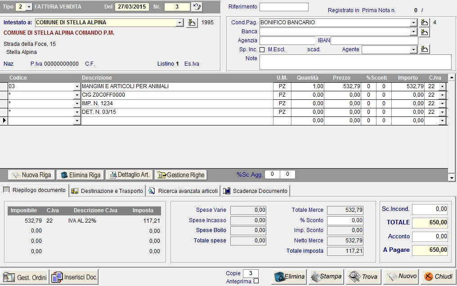Click the Spese Varie field

click(x=248, y=210)
